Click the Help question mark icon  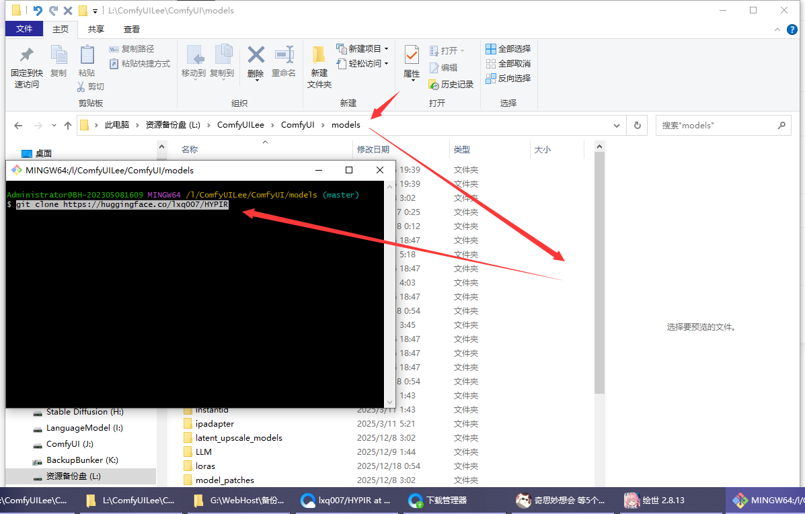[x=794, y=30]
